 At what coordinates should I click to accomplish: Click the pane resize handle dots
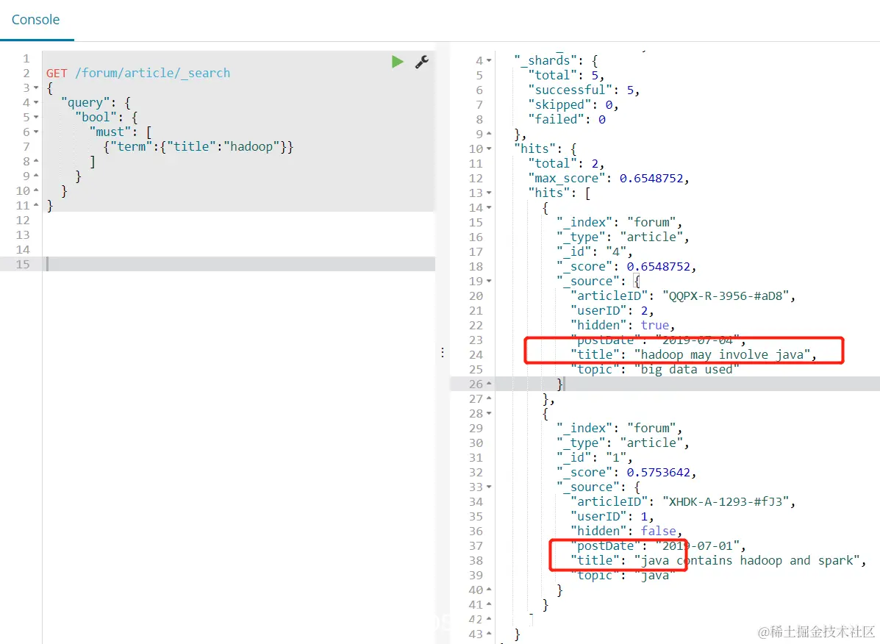click(443, 352)
